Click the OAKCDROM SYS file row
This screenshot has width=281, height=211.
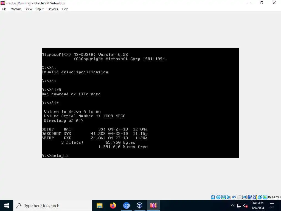(x=95, y=134)
